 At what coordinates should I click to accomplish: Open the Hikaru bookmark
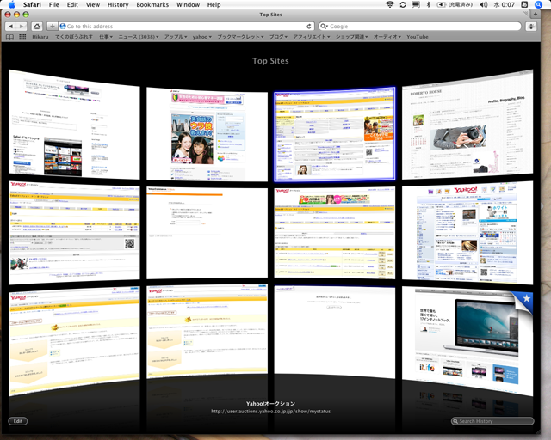tap(40, 37)
